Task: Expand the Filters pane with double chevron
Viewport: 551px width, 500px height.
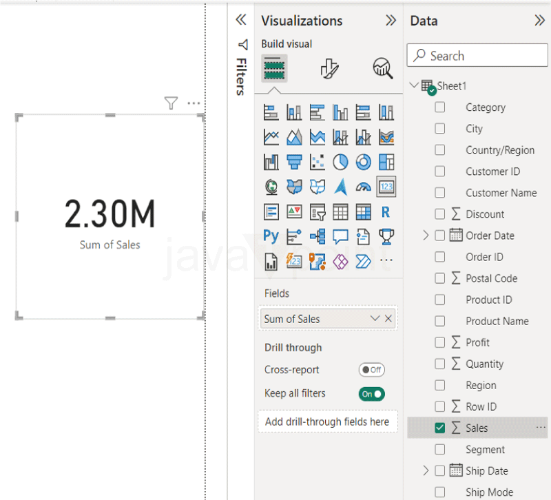Action: coord(241,20)
